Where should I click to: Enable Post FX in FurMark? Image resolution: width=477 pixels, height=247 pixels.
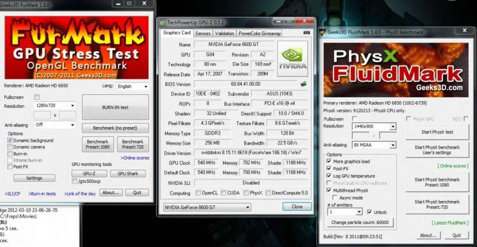pos(10,167)
